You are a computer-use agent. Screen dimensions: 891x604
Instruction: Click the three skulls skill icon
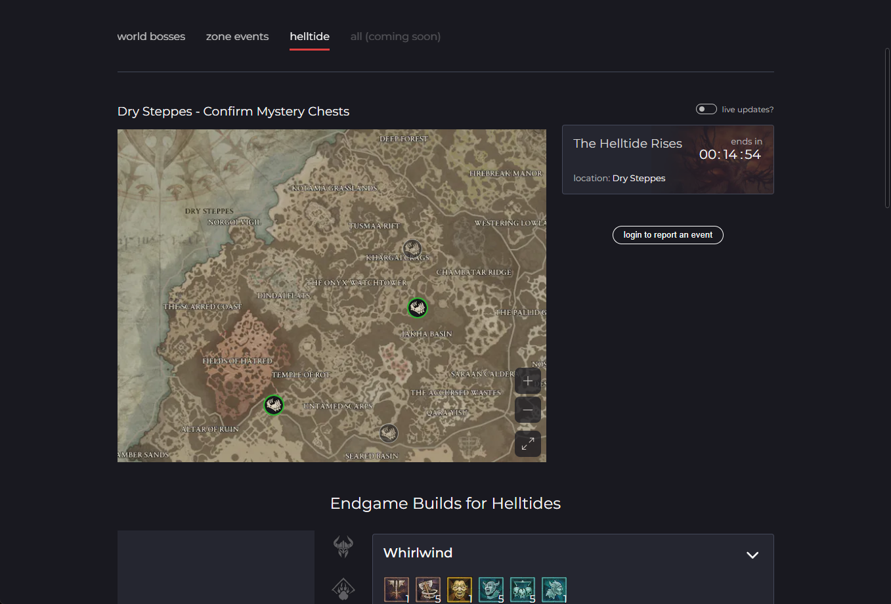(x=523, y=590)
